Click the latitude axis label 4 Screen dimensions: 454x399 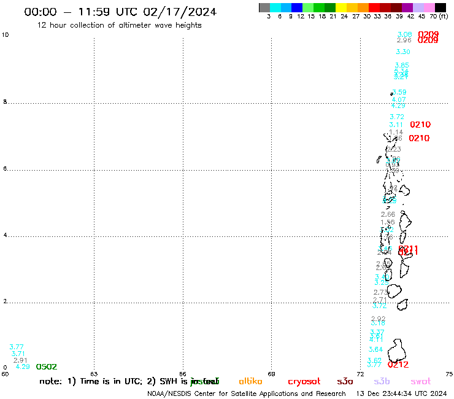point(5,235)
